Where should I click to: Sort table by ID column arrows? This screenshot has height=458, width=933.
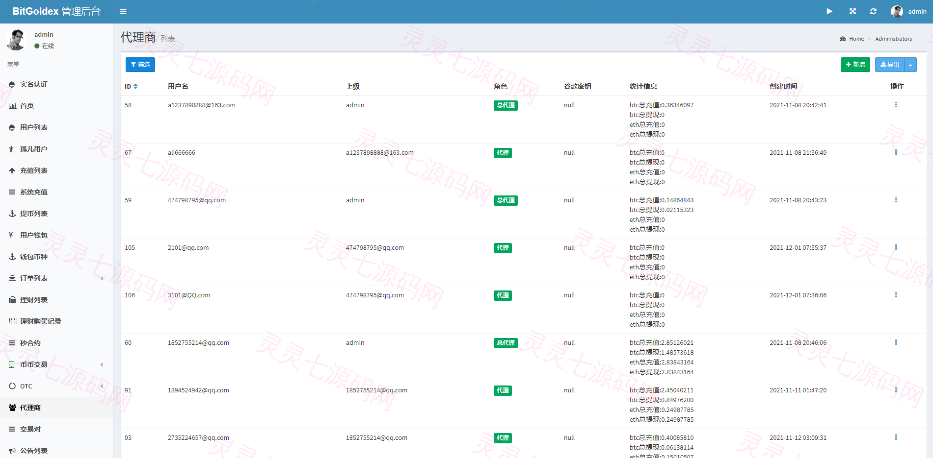pyautogui.click(x=135, y=86)
